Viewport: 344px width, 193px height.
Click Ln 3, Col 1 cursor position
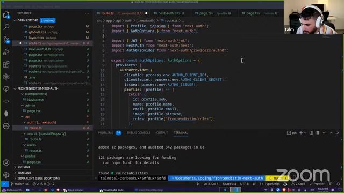[211, 184]
